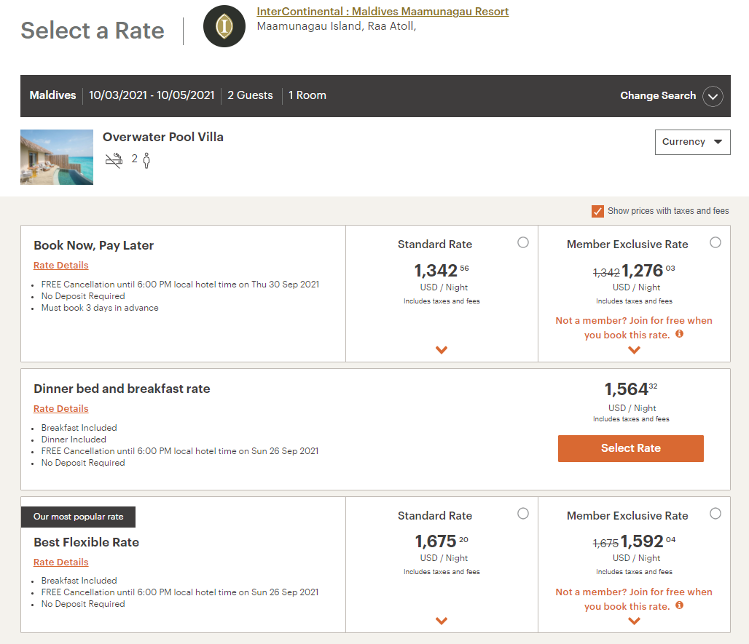Expand Member Exclusive Rate details under Best Flexible Rate

tap(633, 621)
